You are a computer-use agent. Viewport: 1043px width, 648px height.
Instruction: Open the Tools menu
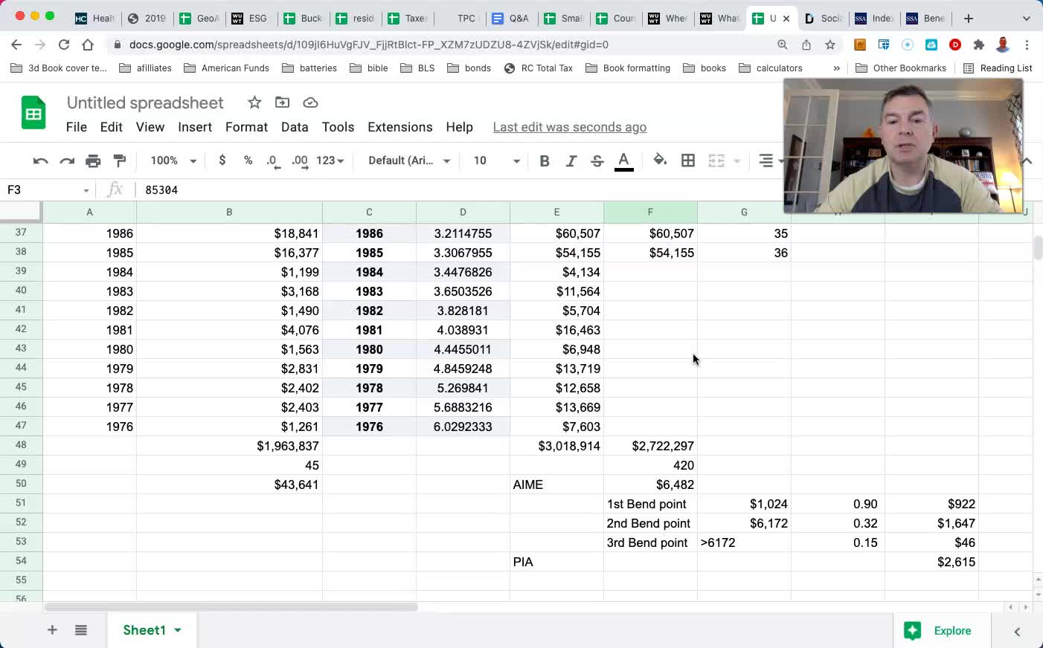pyautogui.click(x=338, y=127)
